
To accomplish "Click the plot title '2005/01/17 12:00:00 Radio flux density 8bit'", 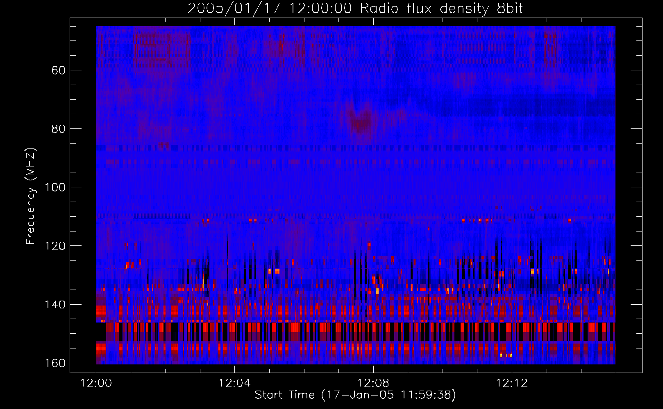I will 355,8.
